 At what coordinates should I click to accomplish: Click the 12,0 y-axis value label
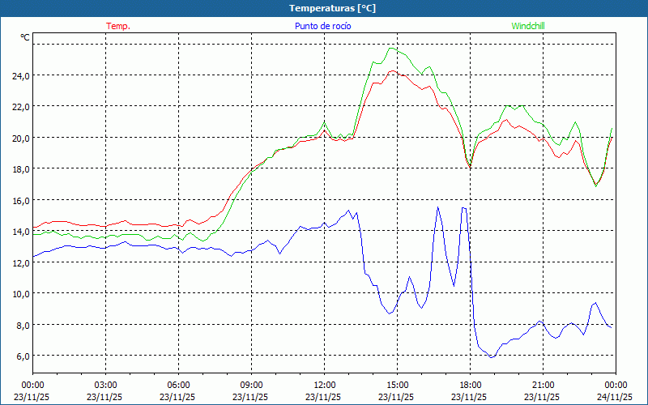tap(19, 262)
